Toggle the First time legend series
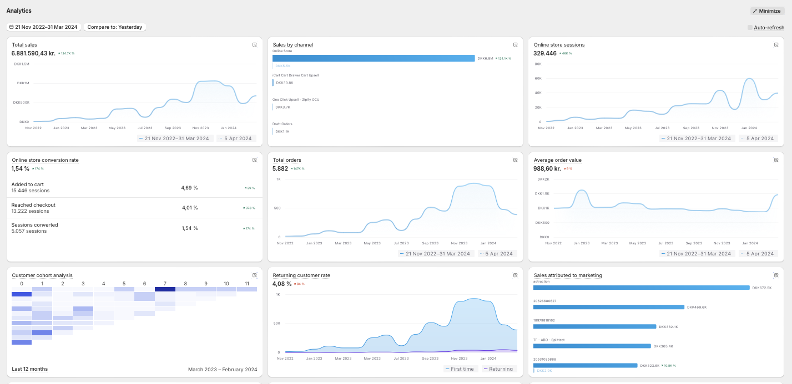The image size is (792, 384). (x=459, y=369)
